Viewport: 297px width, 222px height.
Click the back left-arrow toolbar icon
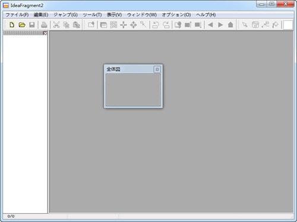click(x=210, y=25)
